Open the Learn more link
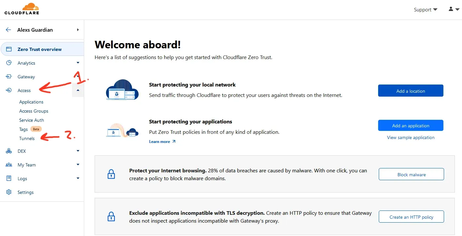The width and height of the screenshot is (462, 236). click(160, 141)
